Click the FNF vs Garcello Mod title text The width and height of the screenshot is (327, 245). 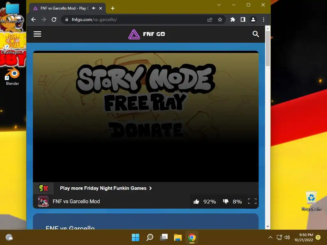pyautogui.click(x=76, y=202)
